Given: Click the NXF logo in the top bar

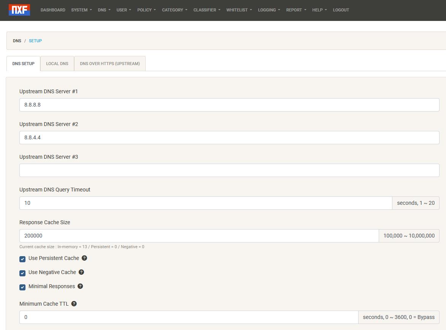Looking at the screenshot, I should [x=19, y=10].
